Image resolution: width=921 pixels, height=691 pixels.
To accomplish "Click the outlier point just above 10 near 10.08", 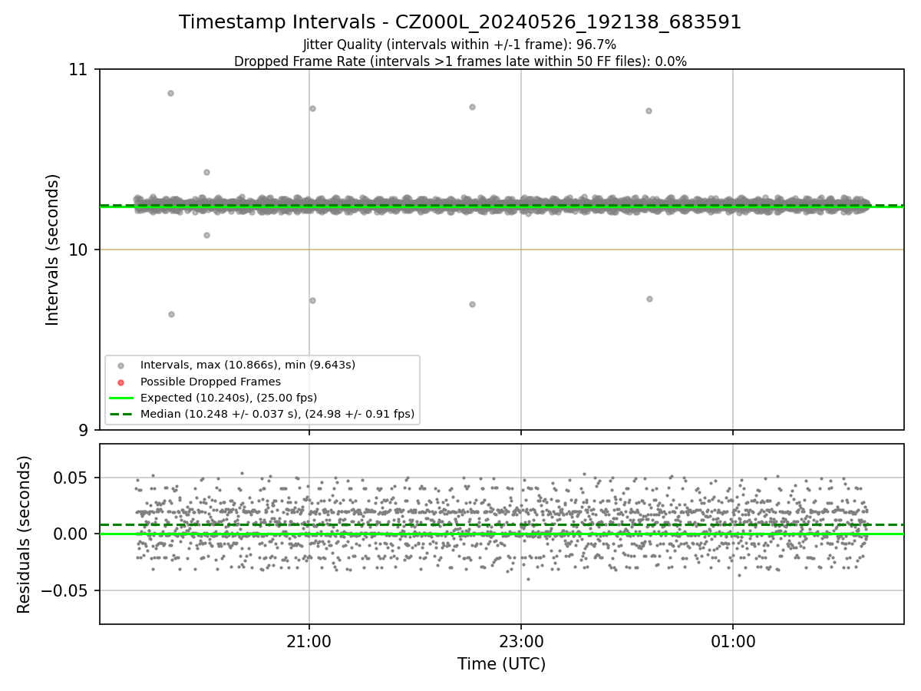I will pos(206,235).
